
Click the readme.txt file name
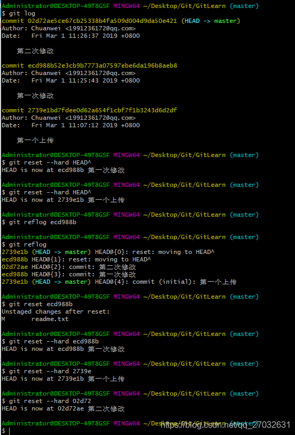(50, 319)
